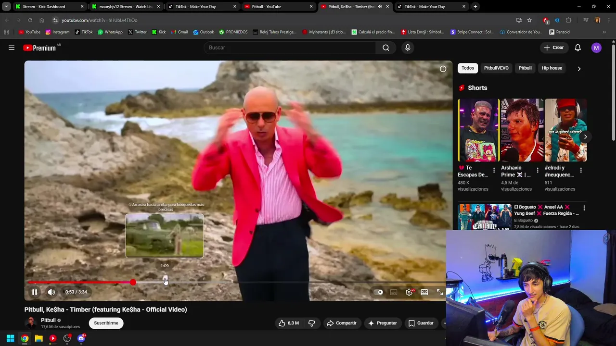The width and height of the screenshot is (616, 346).
Task: Open the account avatar M menu
Action: pos(596,48)
